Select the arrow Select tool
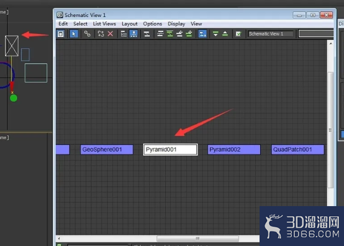This screenshot has height=246, width=344. (74, 34)
